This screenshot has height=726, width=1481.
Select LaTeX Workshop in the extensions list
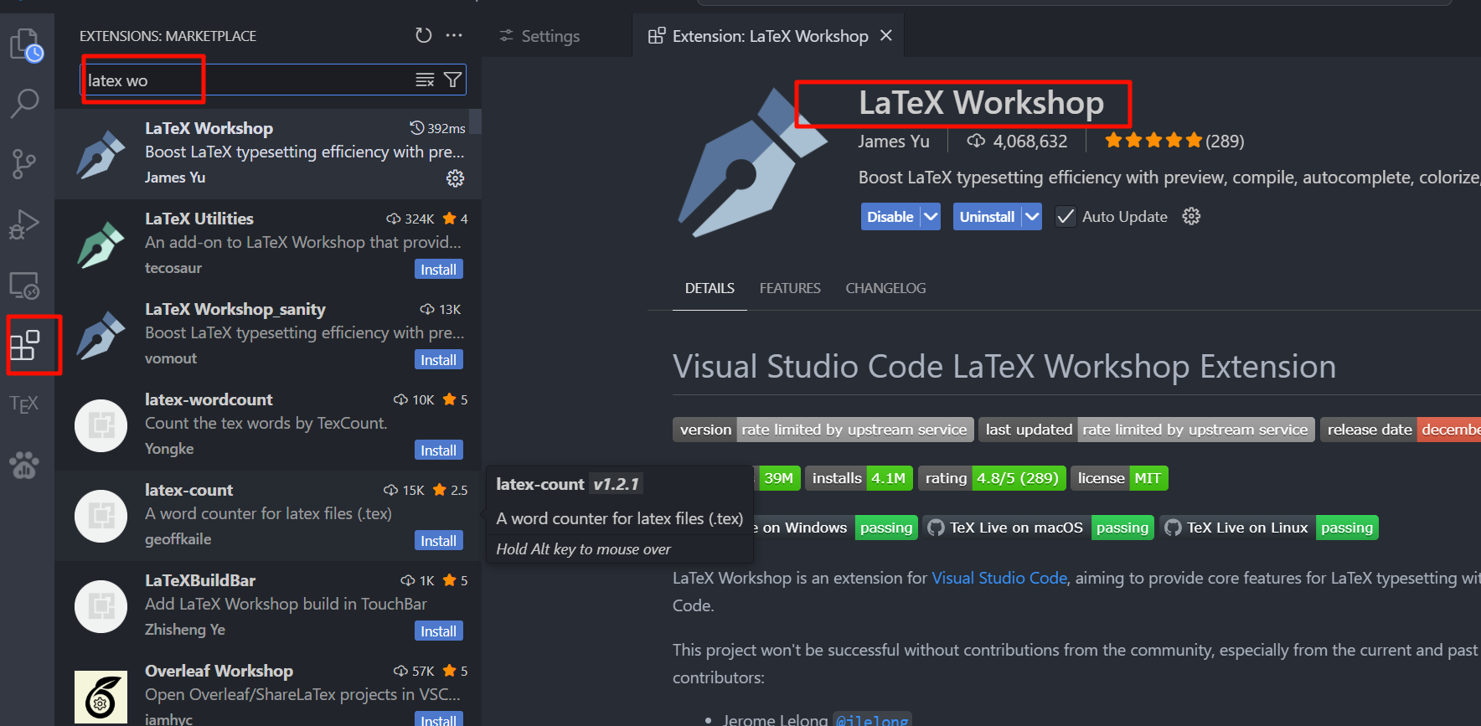click(268, 153)
